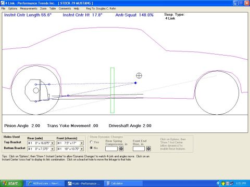Click the upper rear axle bracket hole
The height and width of the screenshot is (187, 250).
[x=35, y=84]
